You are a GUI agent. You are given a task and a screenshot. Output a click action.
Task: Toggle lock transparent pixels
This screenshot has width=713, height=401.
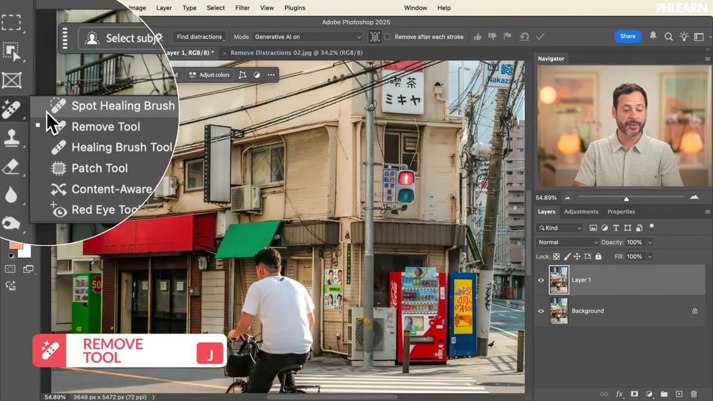pos(557,257)
